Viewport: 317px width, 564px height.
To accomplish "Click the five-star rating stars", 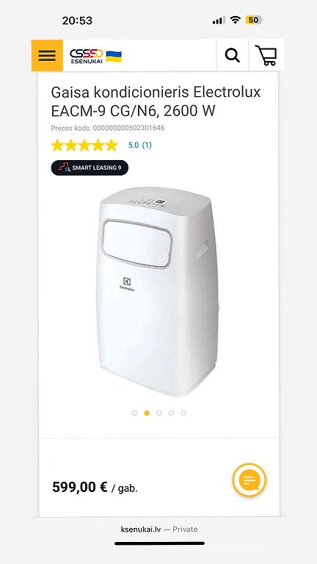I will [84, 145].
